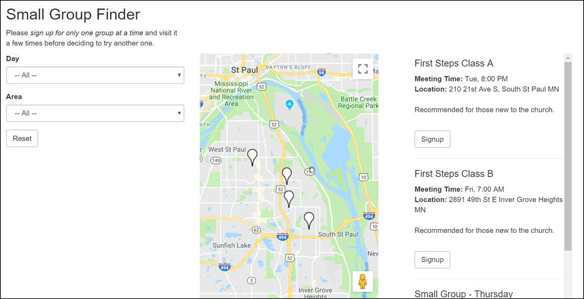Click the I-94 highway shield on map
Viewport: 584px width, 299px height.
point(321,72)
